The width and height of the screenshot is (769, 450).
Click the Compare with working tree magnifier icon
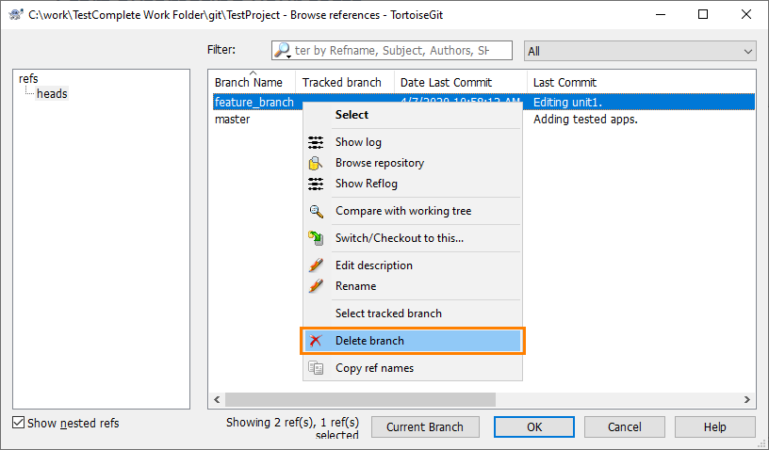316,211
